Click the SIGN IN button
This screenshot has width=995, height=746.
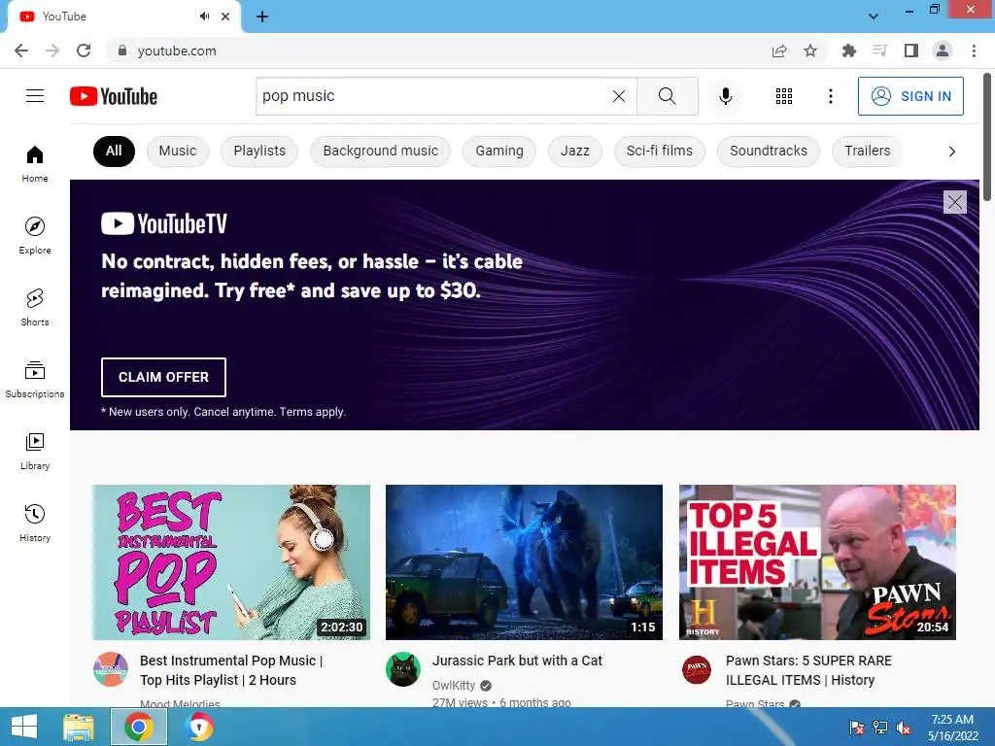(910, 96)
